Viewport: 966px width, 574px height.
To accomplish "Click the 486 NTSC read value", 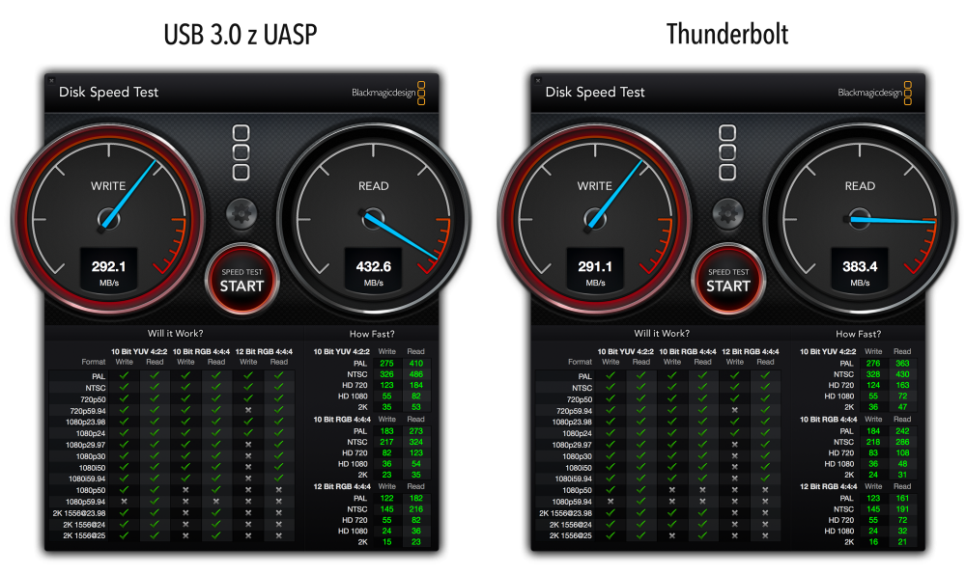I will tap(415, 374).
